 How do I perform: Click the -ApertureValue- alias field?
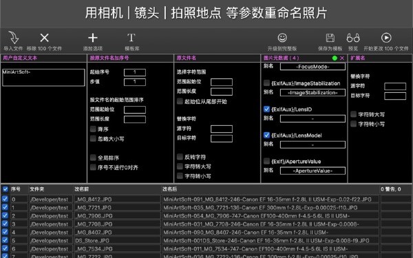point(313,171)
